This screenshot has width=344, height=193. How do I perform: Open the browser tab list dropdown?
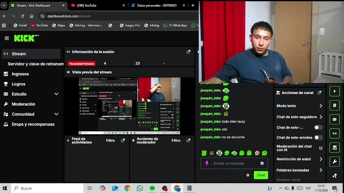4,5
